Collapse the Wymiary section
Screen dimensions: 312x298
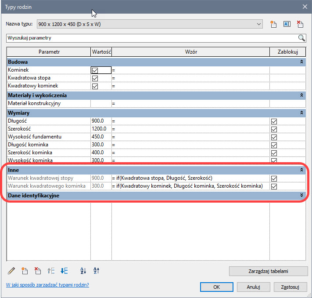pos(301,113)
